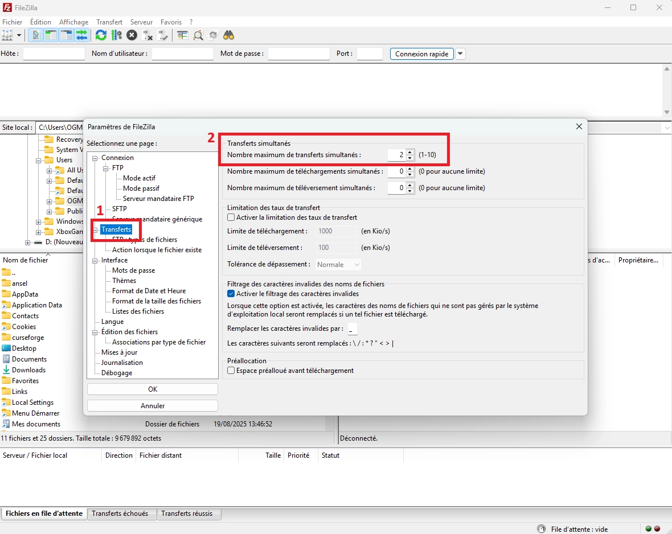Sort by Nom de fichier column header

tap(26, 260)
